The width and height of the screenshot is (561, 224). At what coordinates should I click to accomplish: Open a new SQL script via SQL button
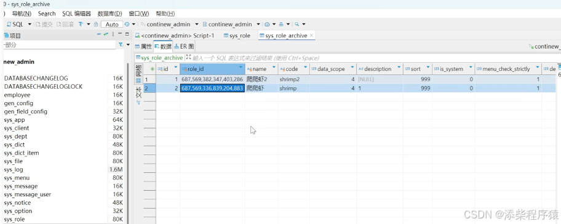pos(15,25)
